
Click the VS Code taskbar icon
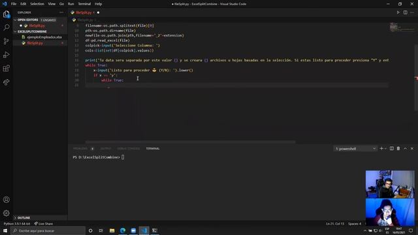click(x=144, y=230)
